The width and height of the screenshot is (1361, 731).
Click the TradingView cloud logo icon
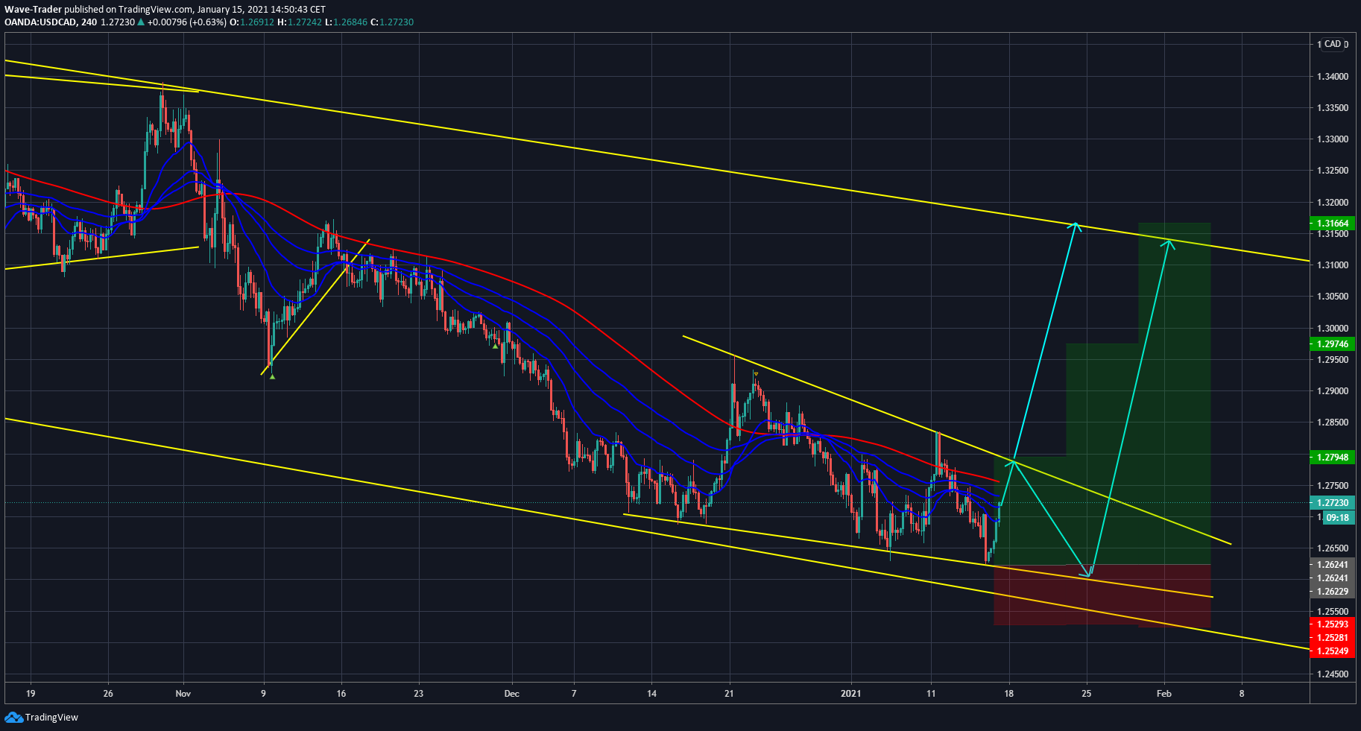point(13,717)
